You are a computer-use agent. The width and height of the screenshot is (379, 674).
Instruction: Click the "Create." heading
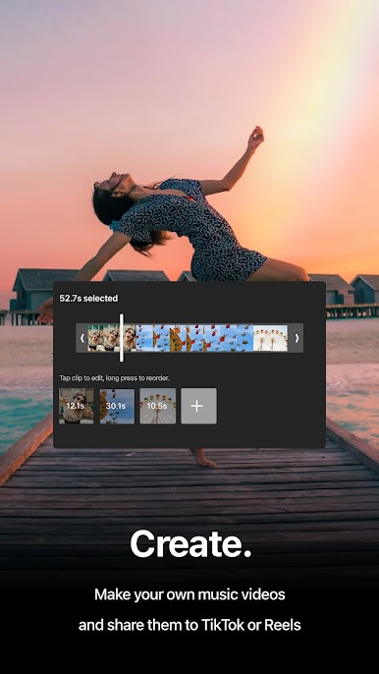(x=190, y=543)
